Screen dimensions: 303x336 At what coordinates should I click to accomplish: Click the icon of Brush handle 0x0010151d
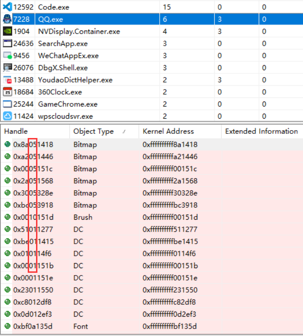tap(7, 217)
